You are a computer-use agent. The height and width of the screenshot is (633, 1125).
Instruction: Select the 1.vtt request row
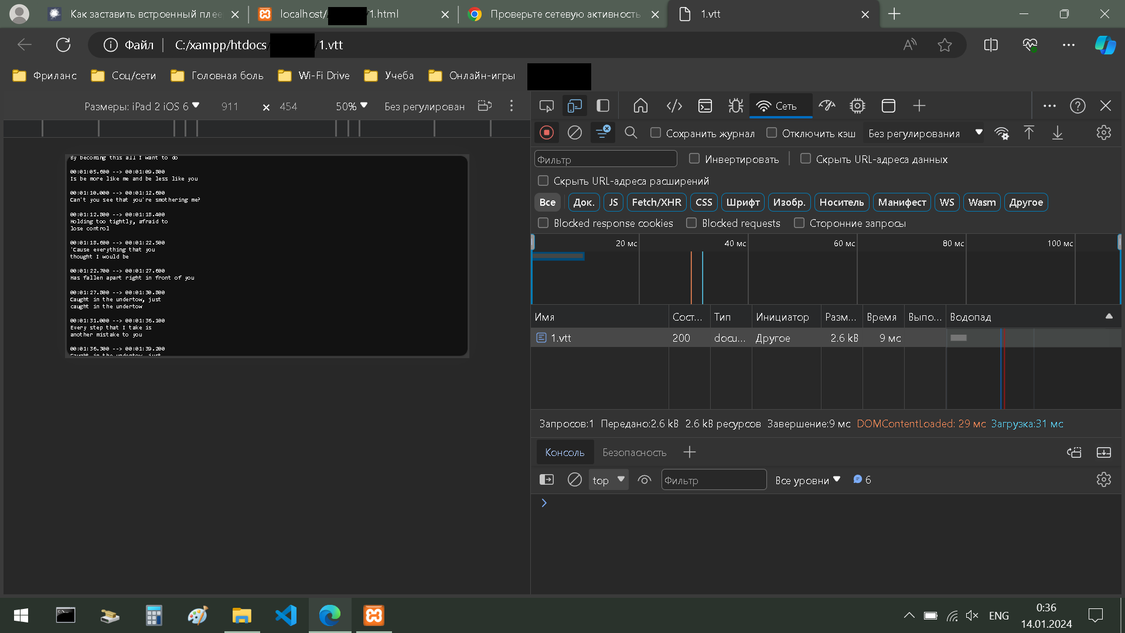[826, 338]
